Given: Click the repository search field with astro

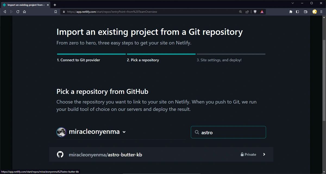Looking at the screenshot, I should (228, 132).
